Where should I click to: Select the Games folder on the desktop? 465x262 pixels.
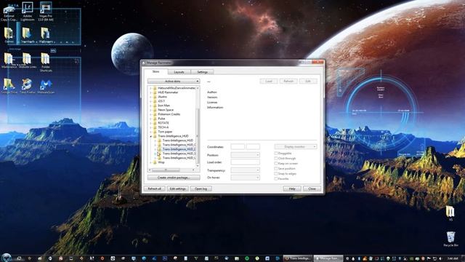point(9,35)
